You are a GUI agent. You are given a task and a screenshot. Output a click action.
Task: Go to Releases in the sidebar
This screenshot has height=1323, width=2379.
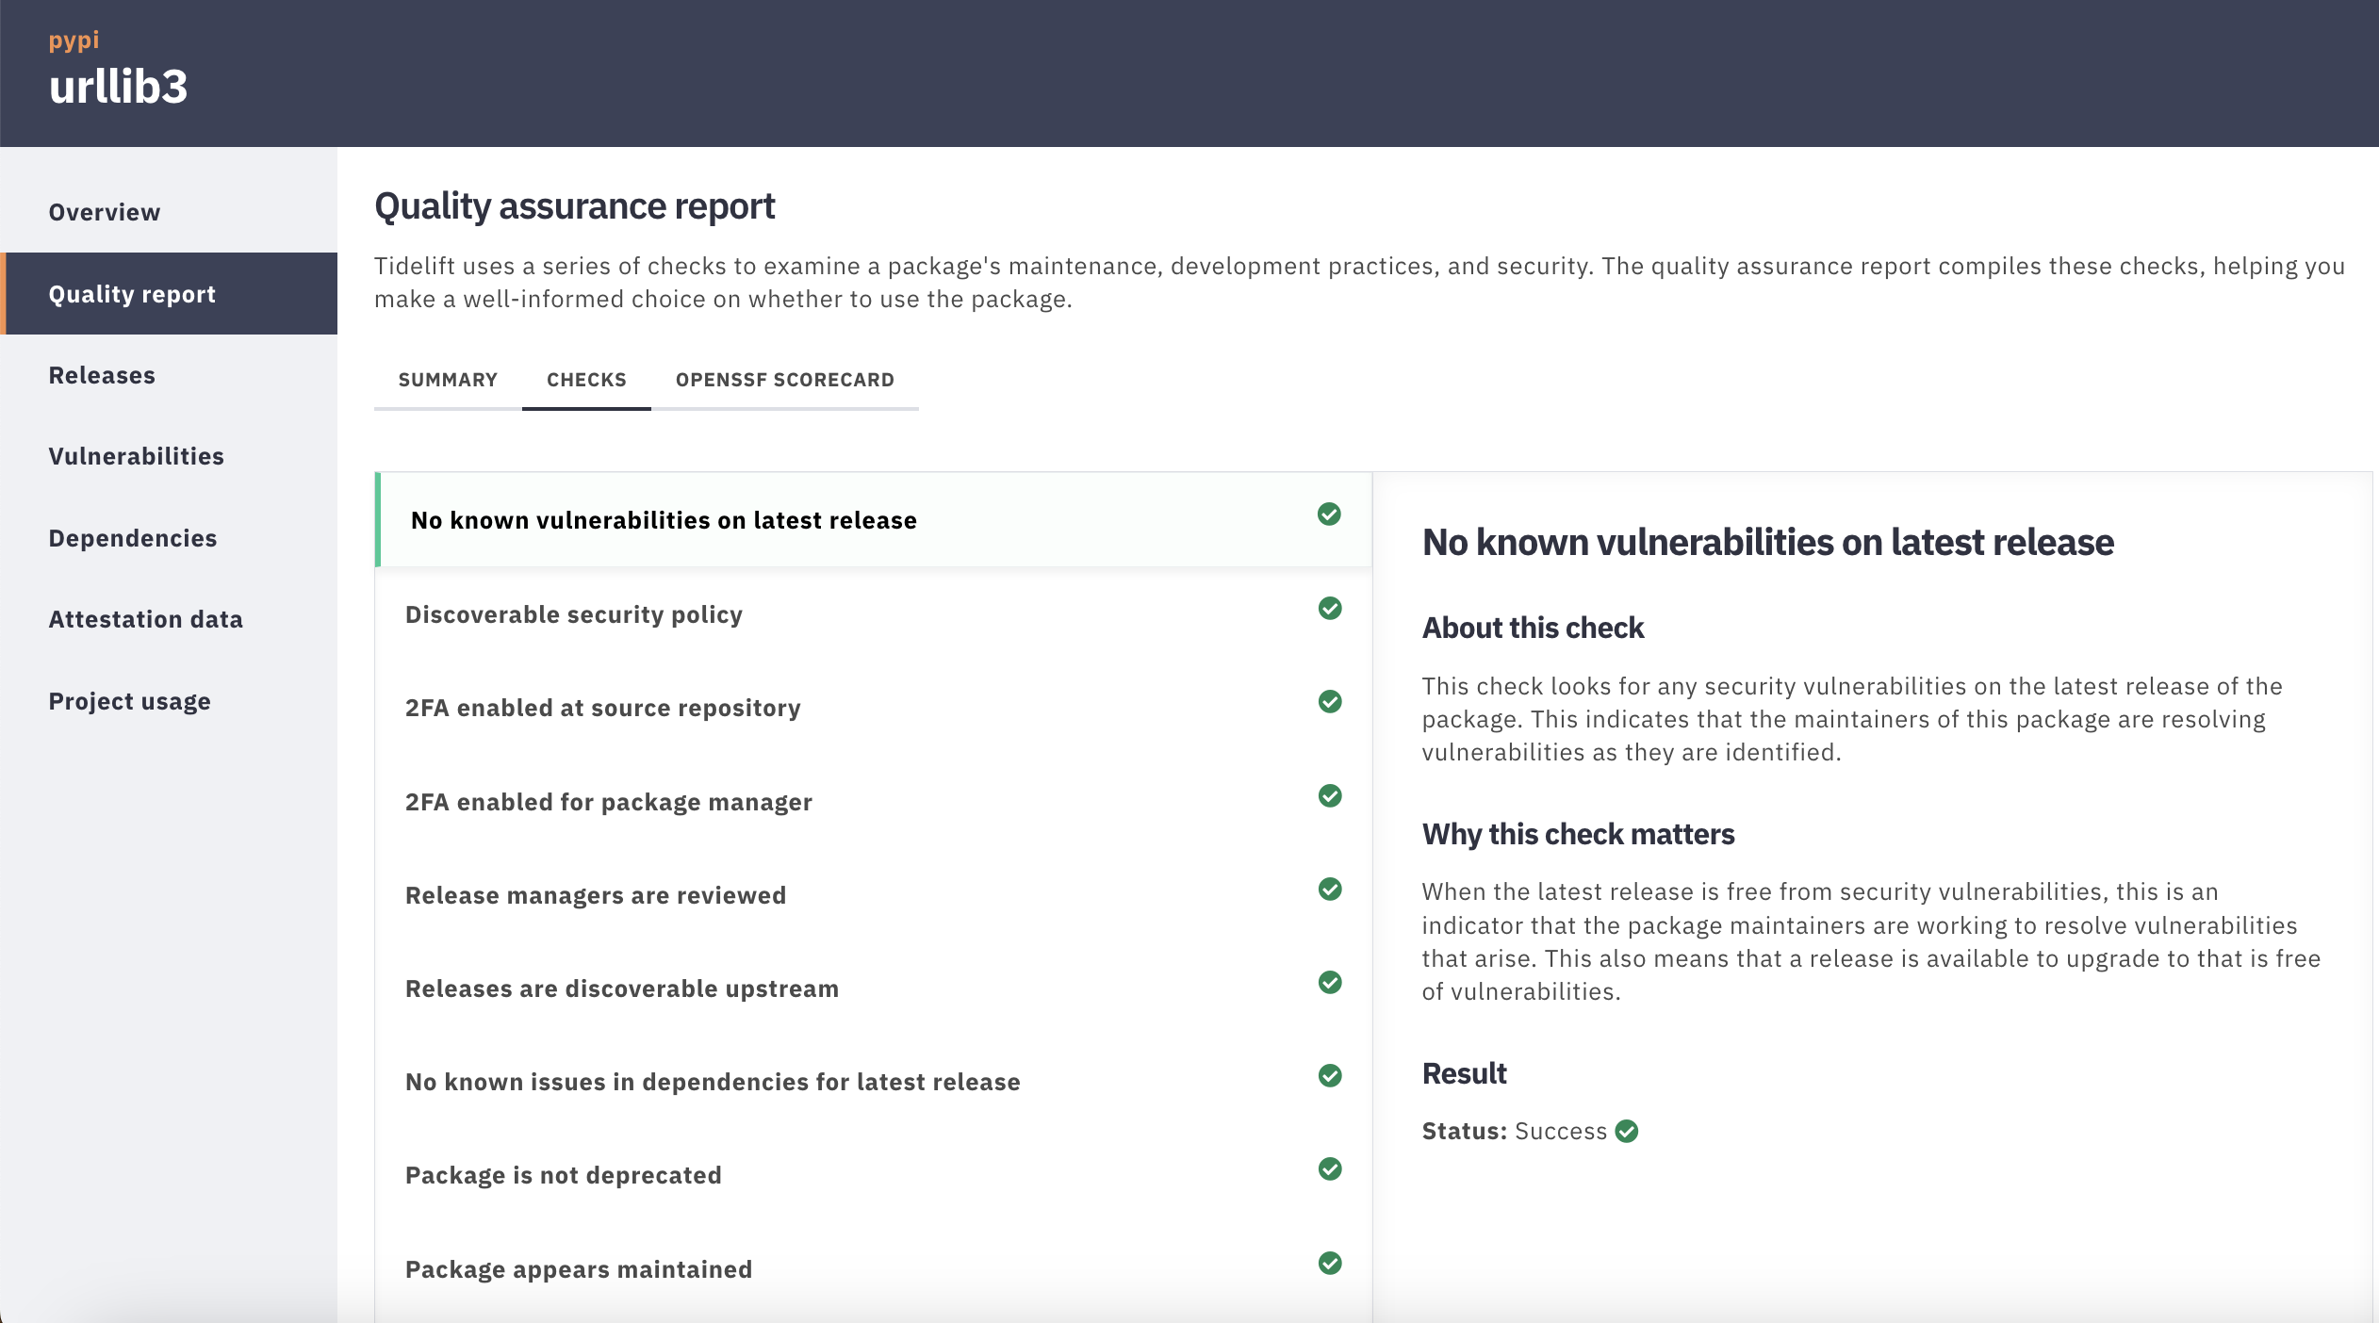(x=169, y=375)
